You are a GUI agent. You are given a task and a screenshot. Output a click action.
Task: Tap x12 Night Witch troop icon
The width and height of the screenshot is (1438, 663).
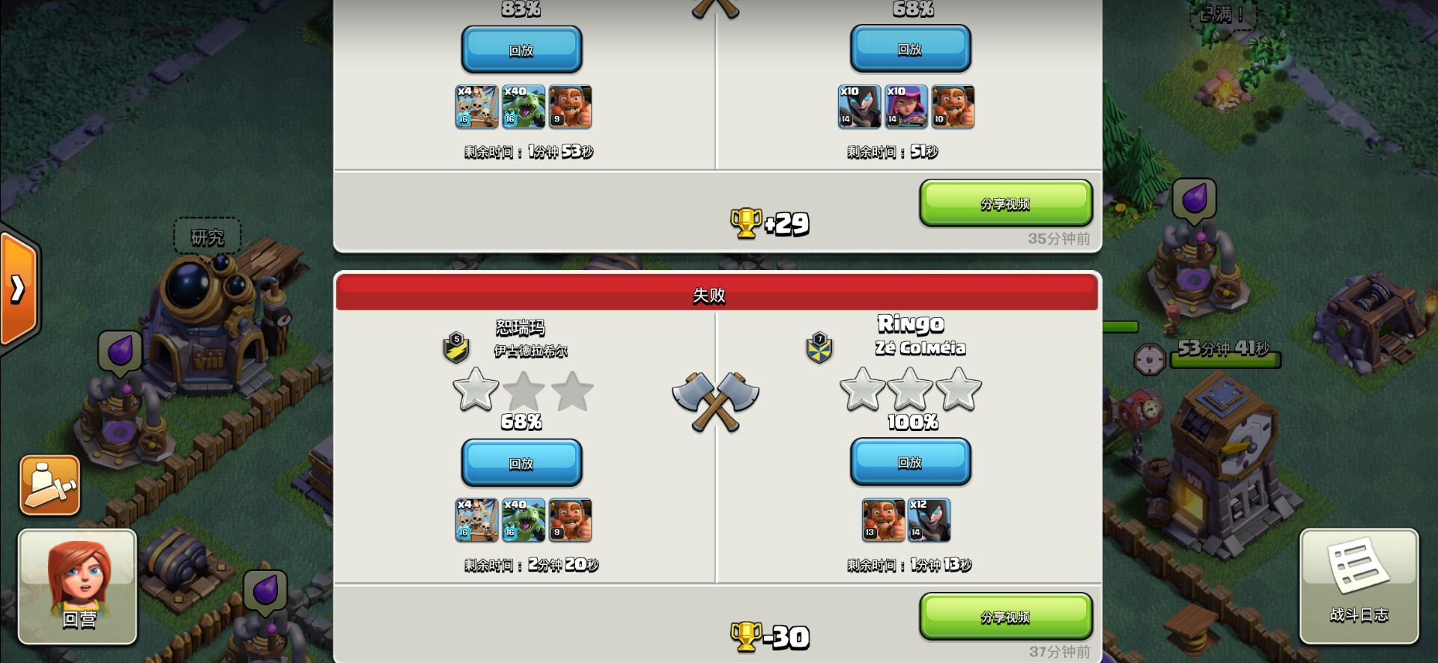[929, 519]
